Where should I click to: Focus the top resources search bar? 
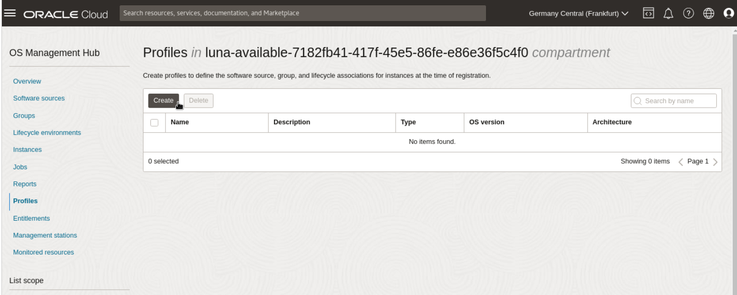click(x=303, y=13)
